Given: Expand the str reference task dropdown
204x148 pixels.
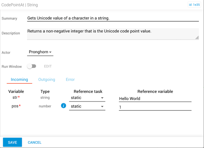Looking at the screenshot, I should [87, 98].
